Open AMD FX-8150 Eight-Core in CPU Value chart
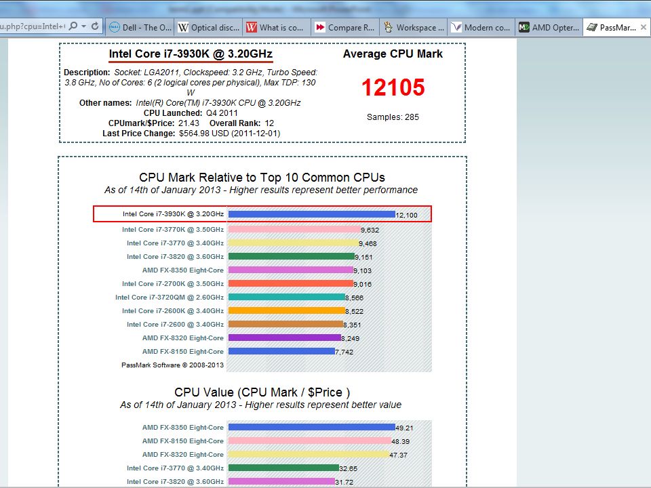The image size is (651, 488). [x=182, y=441]
